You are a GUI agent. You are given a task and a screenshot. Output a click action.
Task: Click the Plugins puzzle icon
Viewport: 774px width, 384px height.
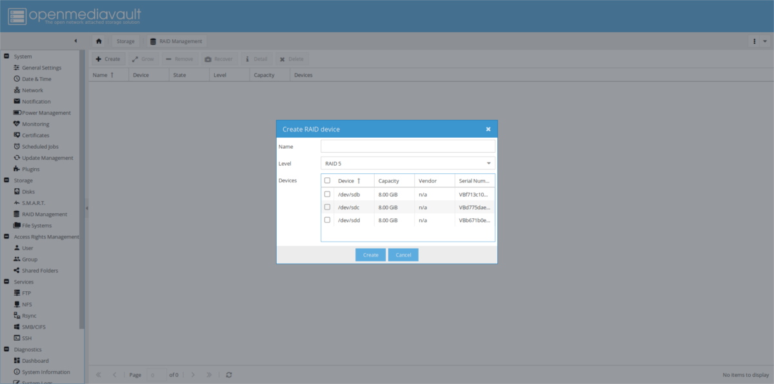point(17,169)
